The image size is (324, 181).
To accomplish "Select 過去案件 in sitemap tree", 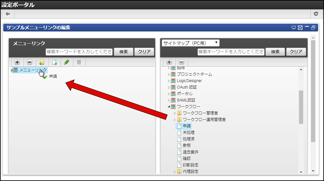I will pos(191,152).
